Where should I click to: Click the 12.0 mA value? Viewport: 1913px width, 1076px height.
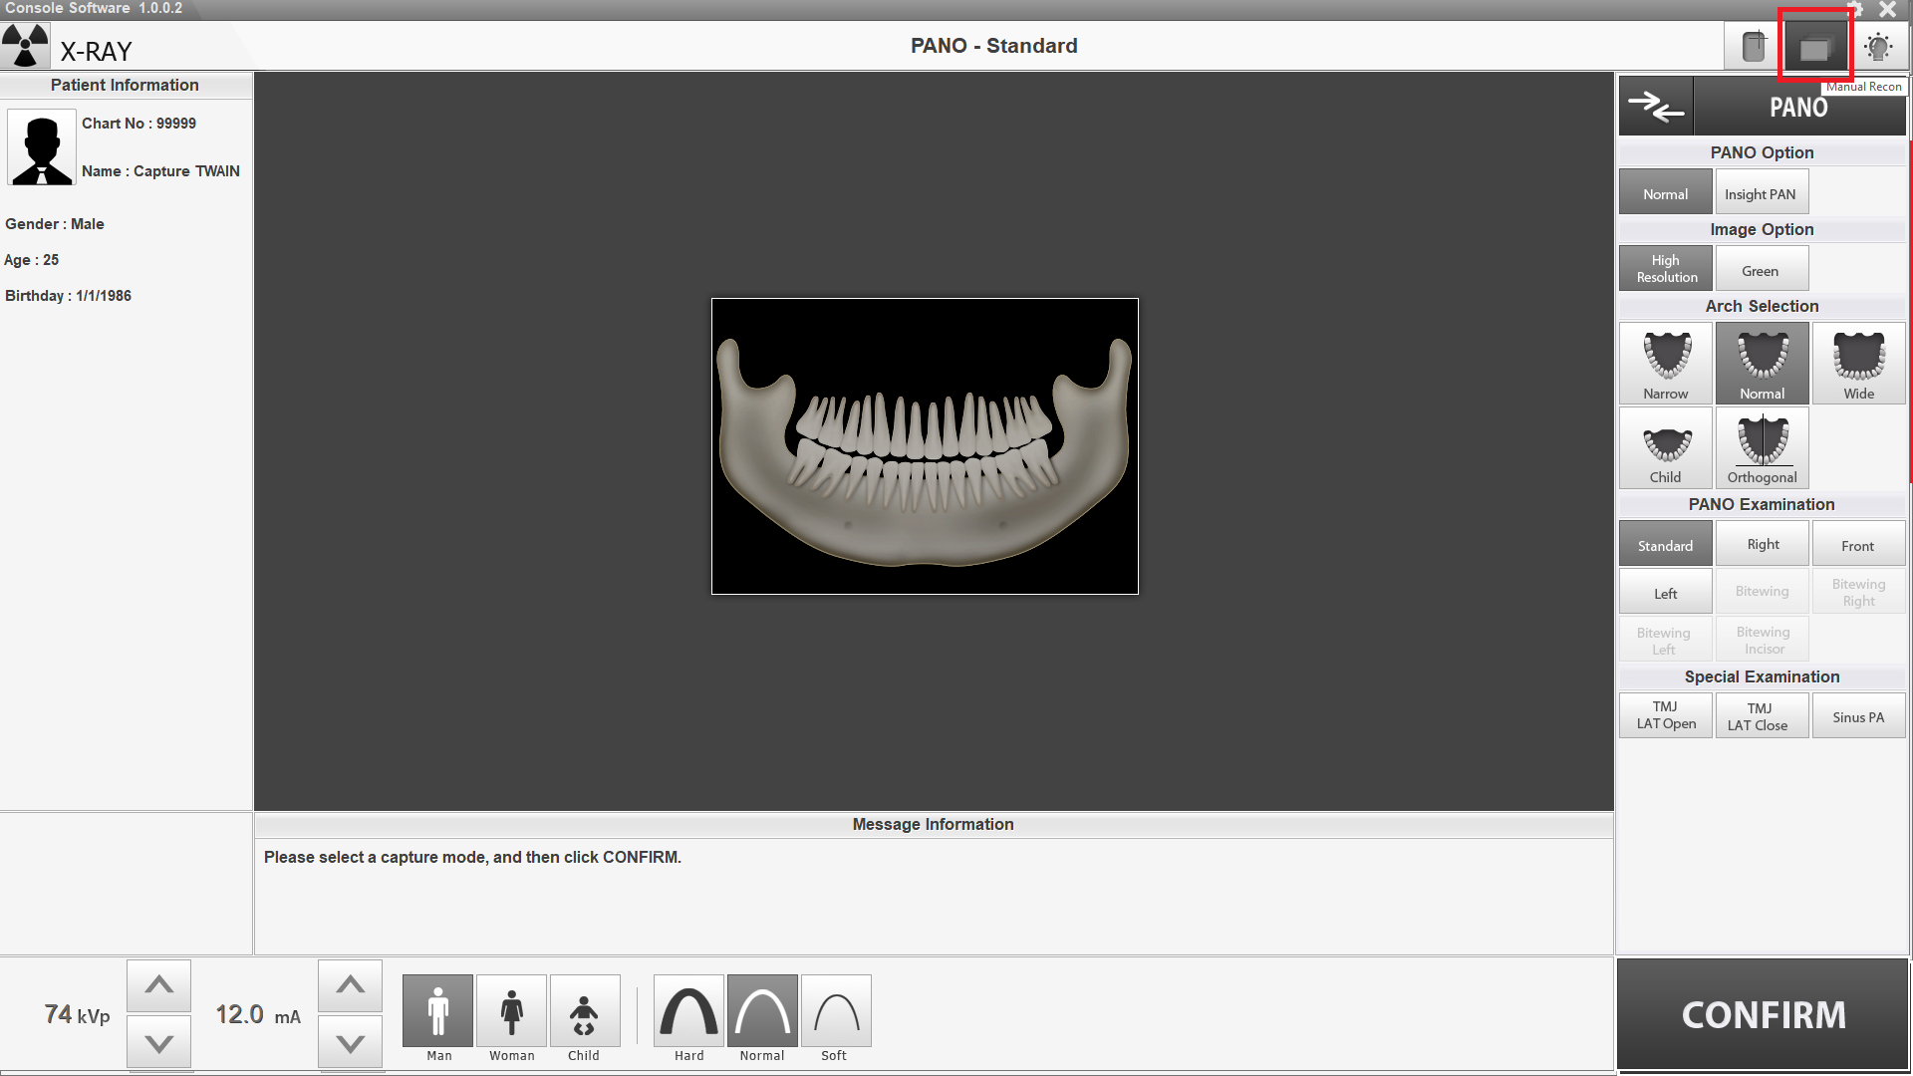[258, 1014]
